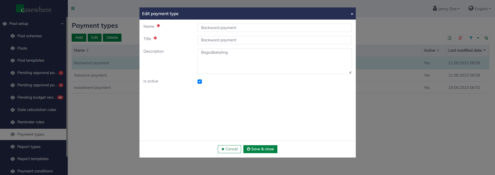Click the Name input field
Screen dimensions: 495x175
274,28
